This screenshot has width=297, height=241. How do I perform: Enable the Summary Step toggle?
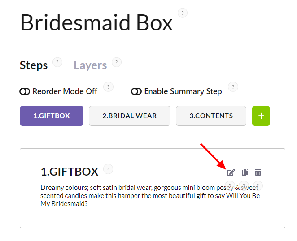click(x=136, y=91)
